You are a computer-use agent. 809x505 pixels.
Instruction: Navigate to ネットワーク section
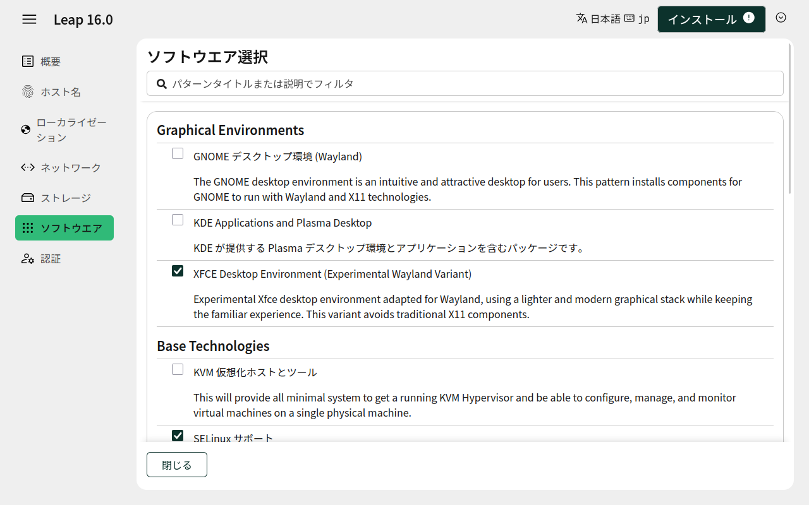(x=64, y=167)
